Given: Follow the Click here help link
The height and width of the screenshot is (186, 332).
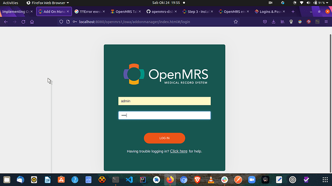Looking at the screenshot, I should pos(179,151).
